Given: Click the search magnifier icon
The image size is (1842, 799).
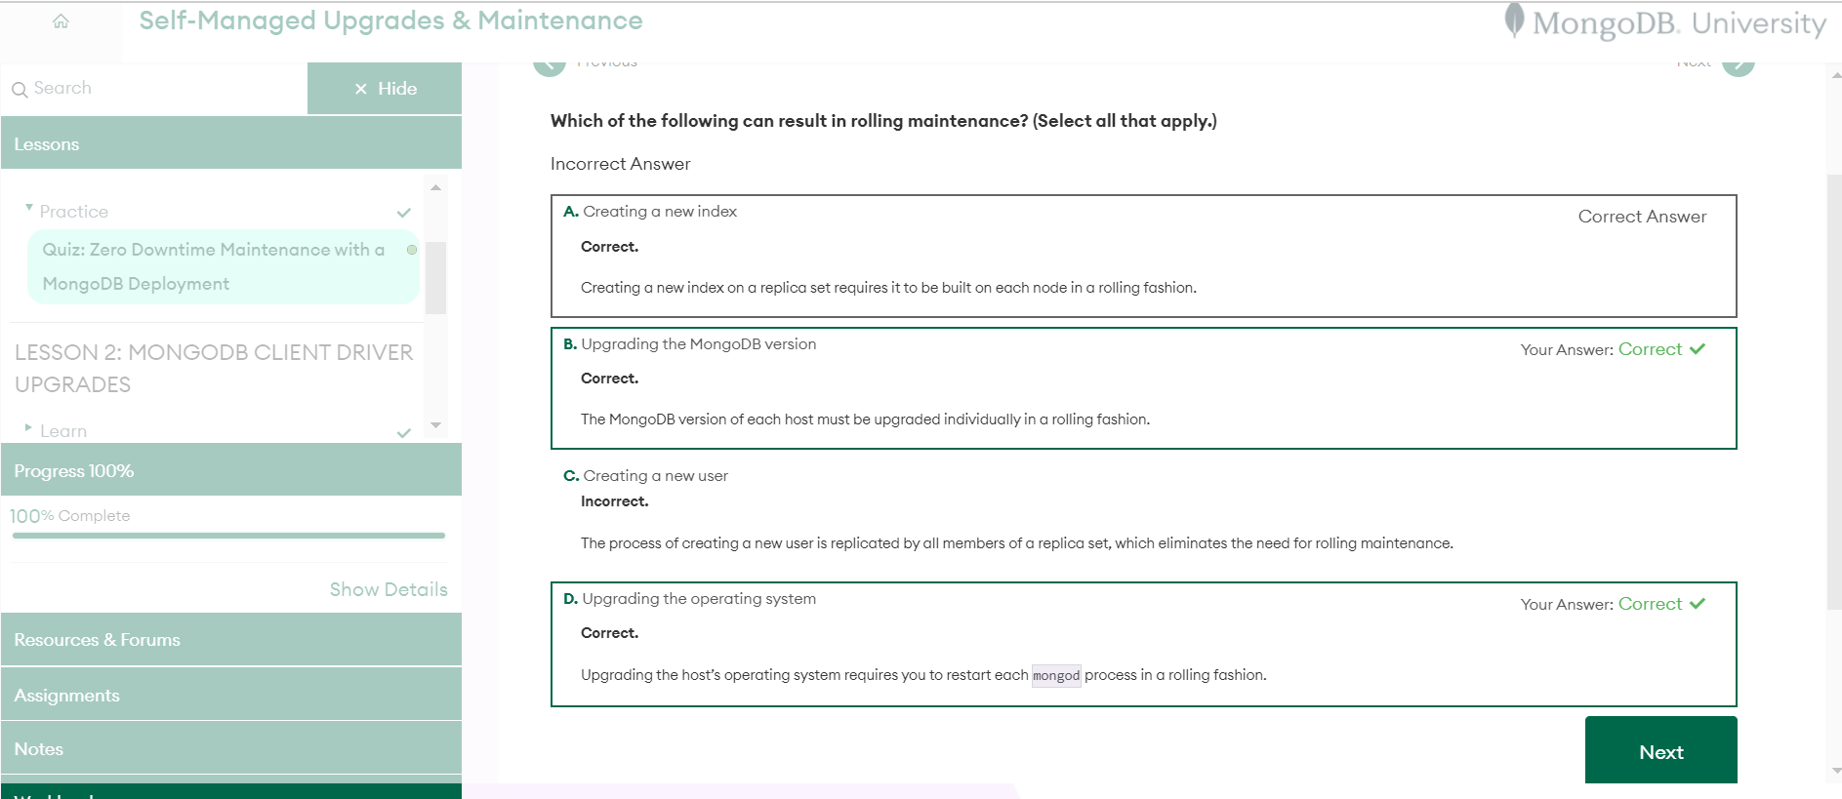Looking at the screenshot, I should pyautogui.click(x=20, y=90).
